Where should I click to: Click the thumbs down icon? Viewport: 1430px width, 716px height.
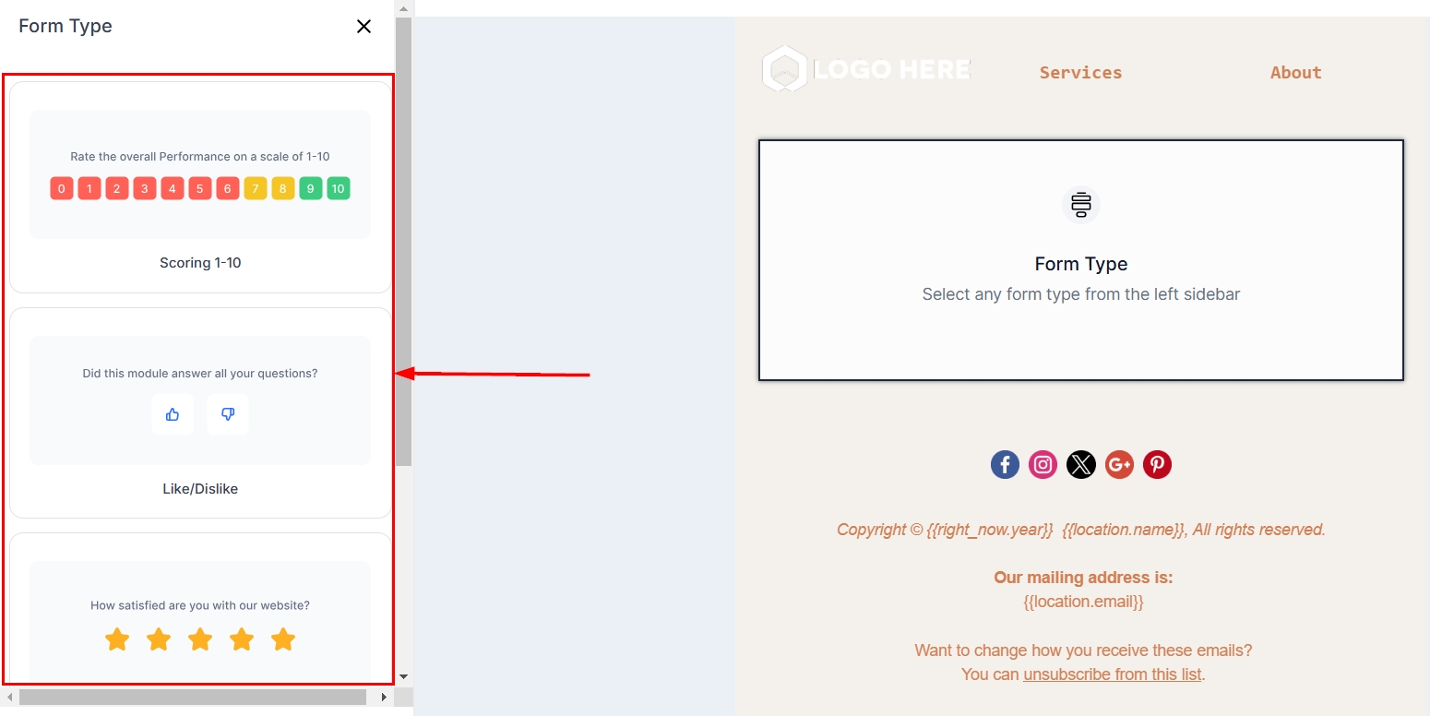pyautogui.click(x=228, y=414)
